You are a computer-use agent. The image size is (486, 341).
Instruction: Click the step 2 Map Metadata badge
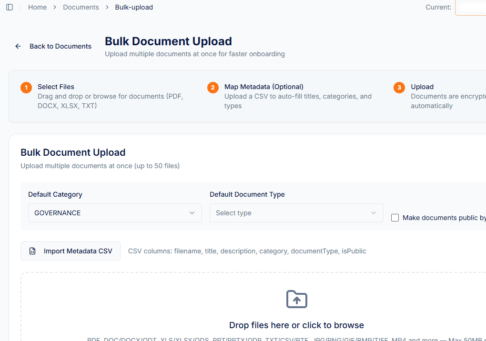coord(213,87)
